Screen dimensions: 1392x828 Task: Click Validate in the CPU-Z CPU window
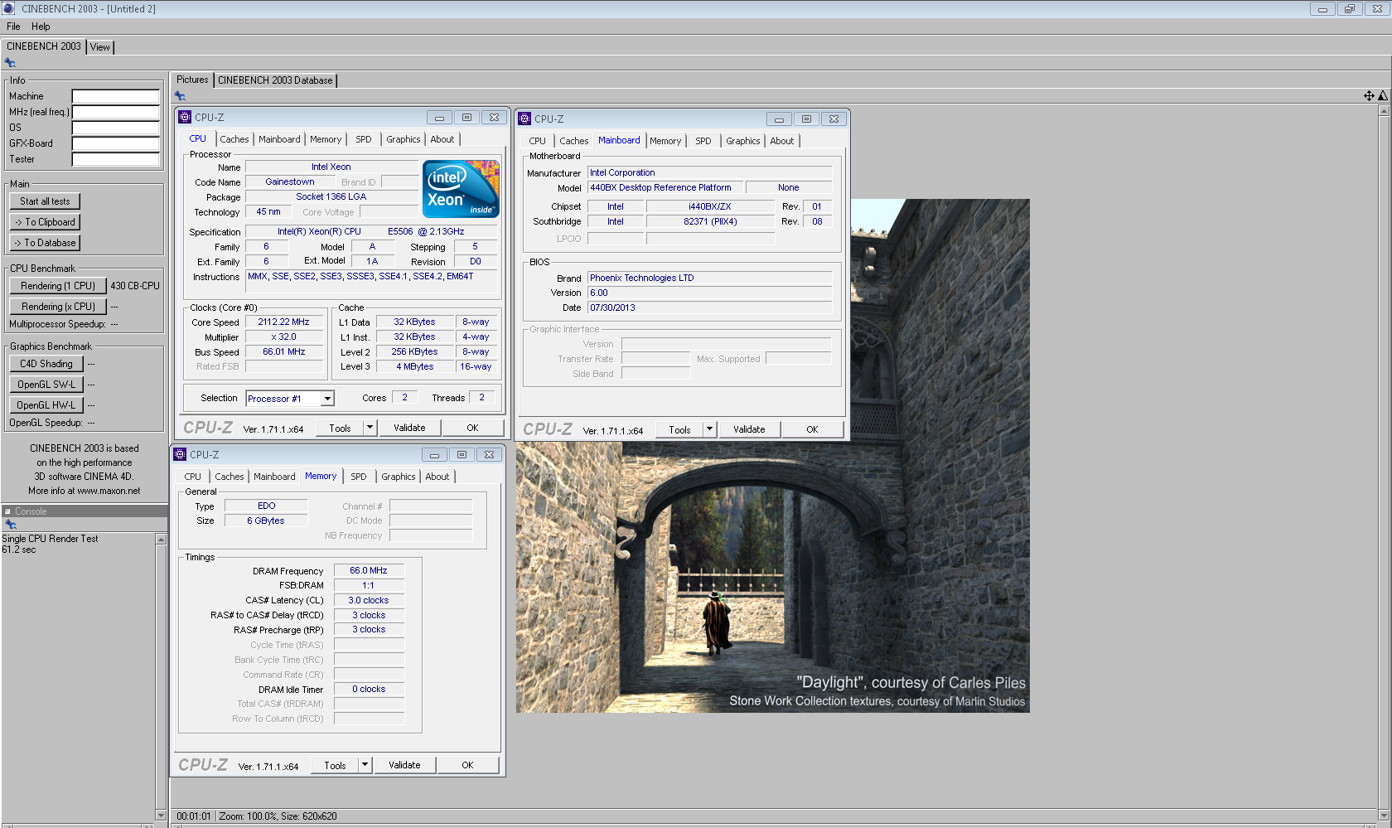pyautogui.click(x=409, y=428)
